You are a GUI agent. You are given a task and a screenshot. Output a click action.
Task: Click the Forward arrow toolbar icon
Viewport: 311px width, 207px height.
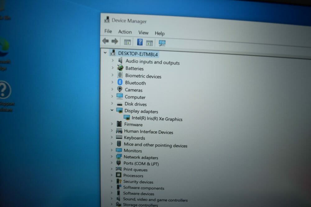tap(115, 41)
